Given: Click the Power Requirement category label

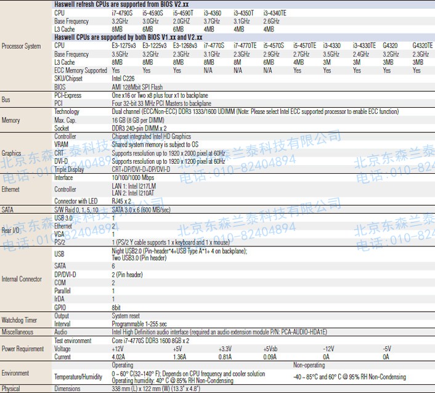Looking at the screenshot, I should click(23, 349).
